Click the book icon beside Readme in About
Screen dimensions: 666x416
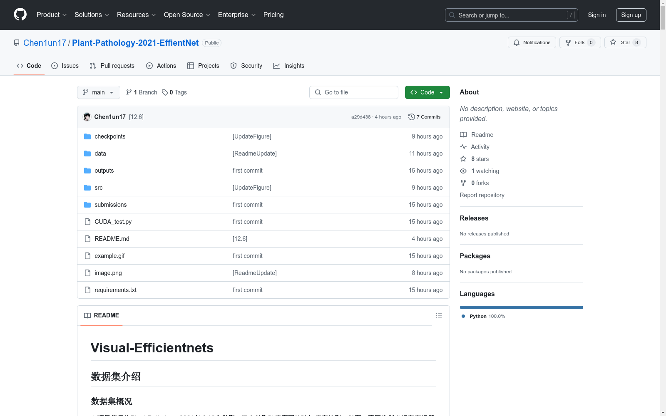click(x=463, y=135)
